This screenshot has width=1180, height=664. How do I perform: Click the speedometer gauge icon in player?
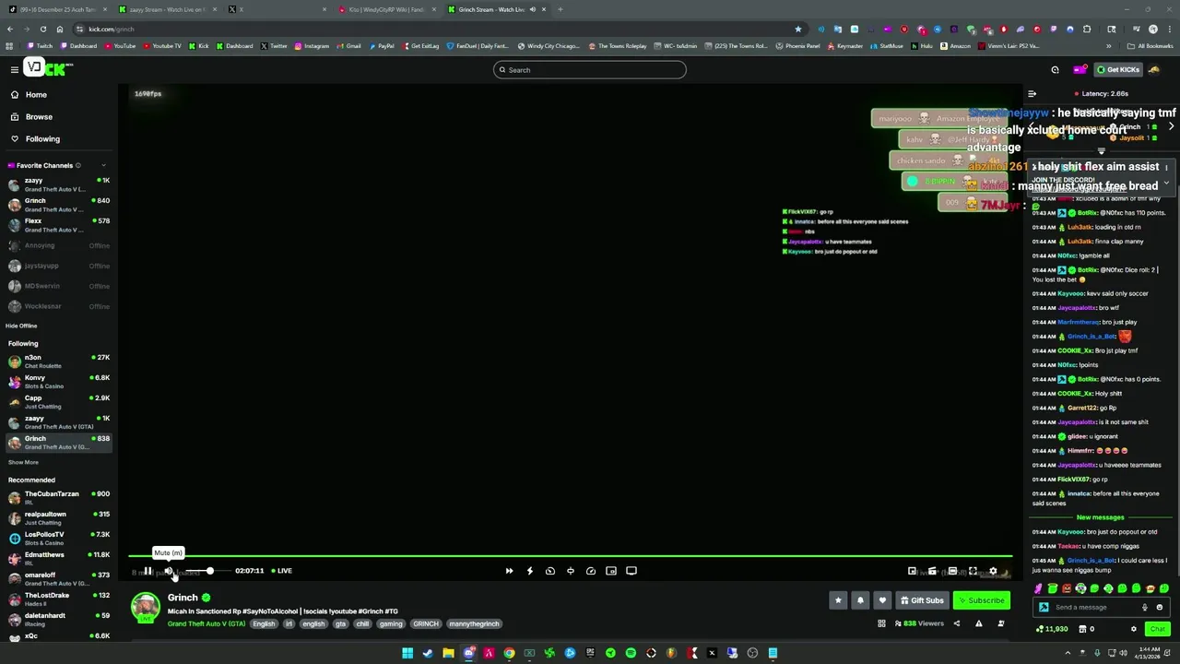[x=591, y=571]
